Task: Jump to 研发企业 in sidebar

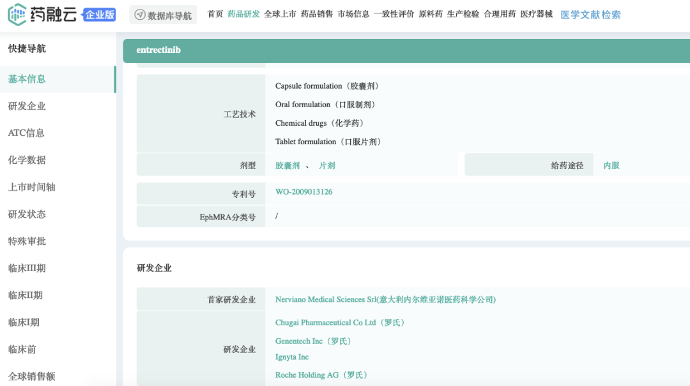Action: (x=27, y=106)
